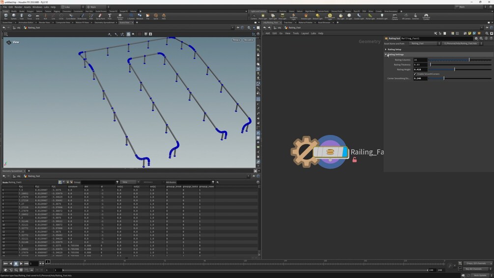Select the Spiral shelf tool
Viewport: 494px width, 278px height.
pos(156,16)
